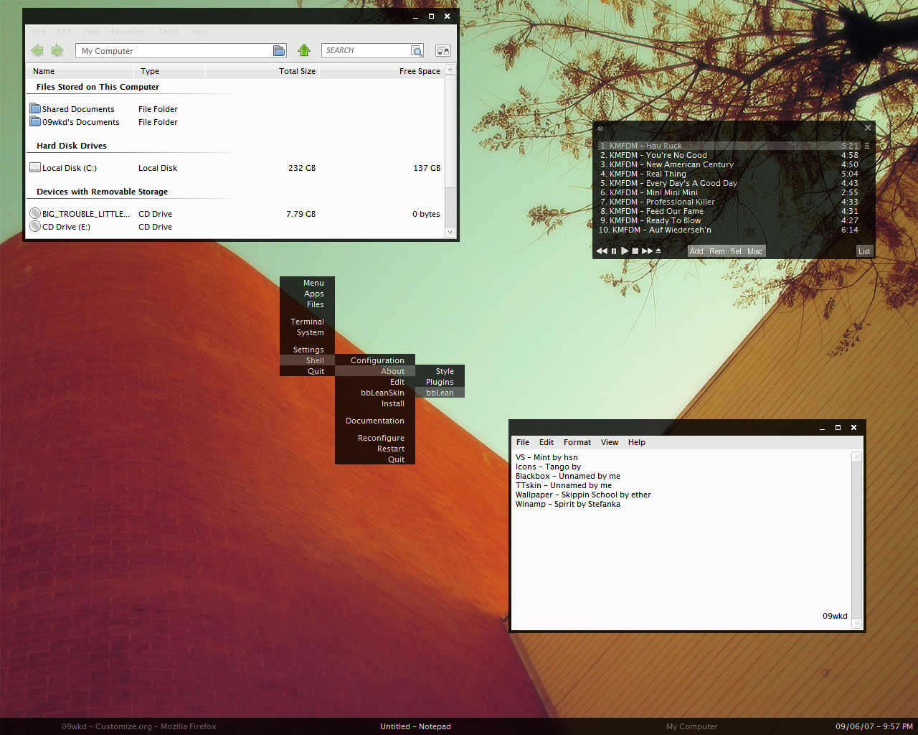This screenshot has height=735, width=918.
Task: Maximize the Notepad window
Action: [838, 428]
